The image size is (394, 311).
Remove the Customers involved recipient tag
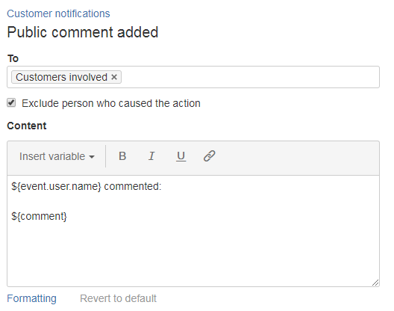pos(114,77)
